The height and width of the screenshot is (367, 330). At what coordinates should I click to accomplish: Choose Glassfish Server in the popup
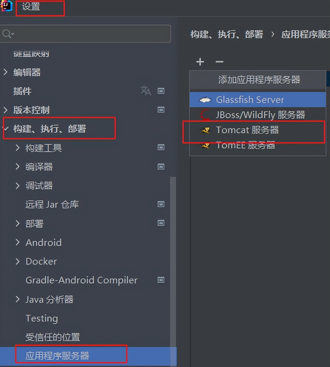[258, 100]
